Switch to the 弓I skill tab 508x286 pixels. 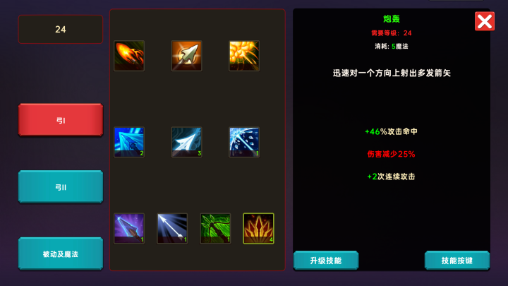pos(61,120)
